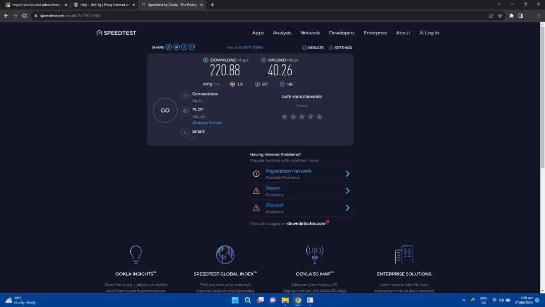Open tab search dropdown arrow

pos(499,5)
